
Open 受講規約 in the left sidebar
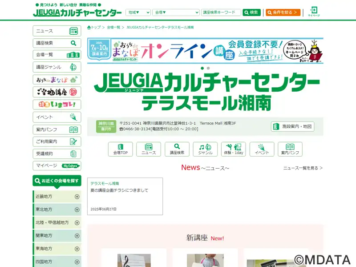pyautogui.click(x=57, y=154)
